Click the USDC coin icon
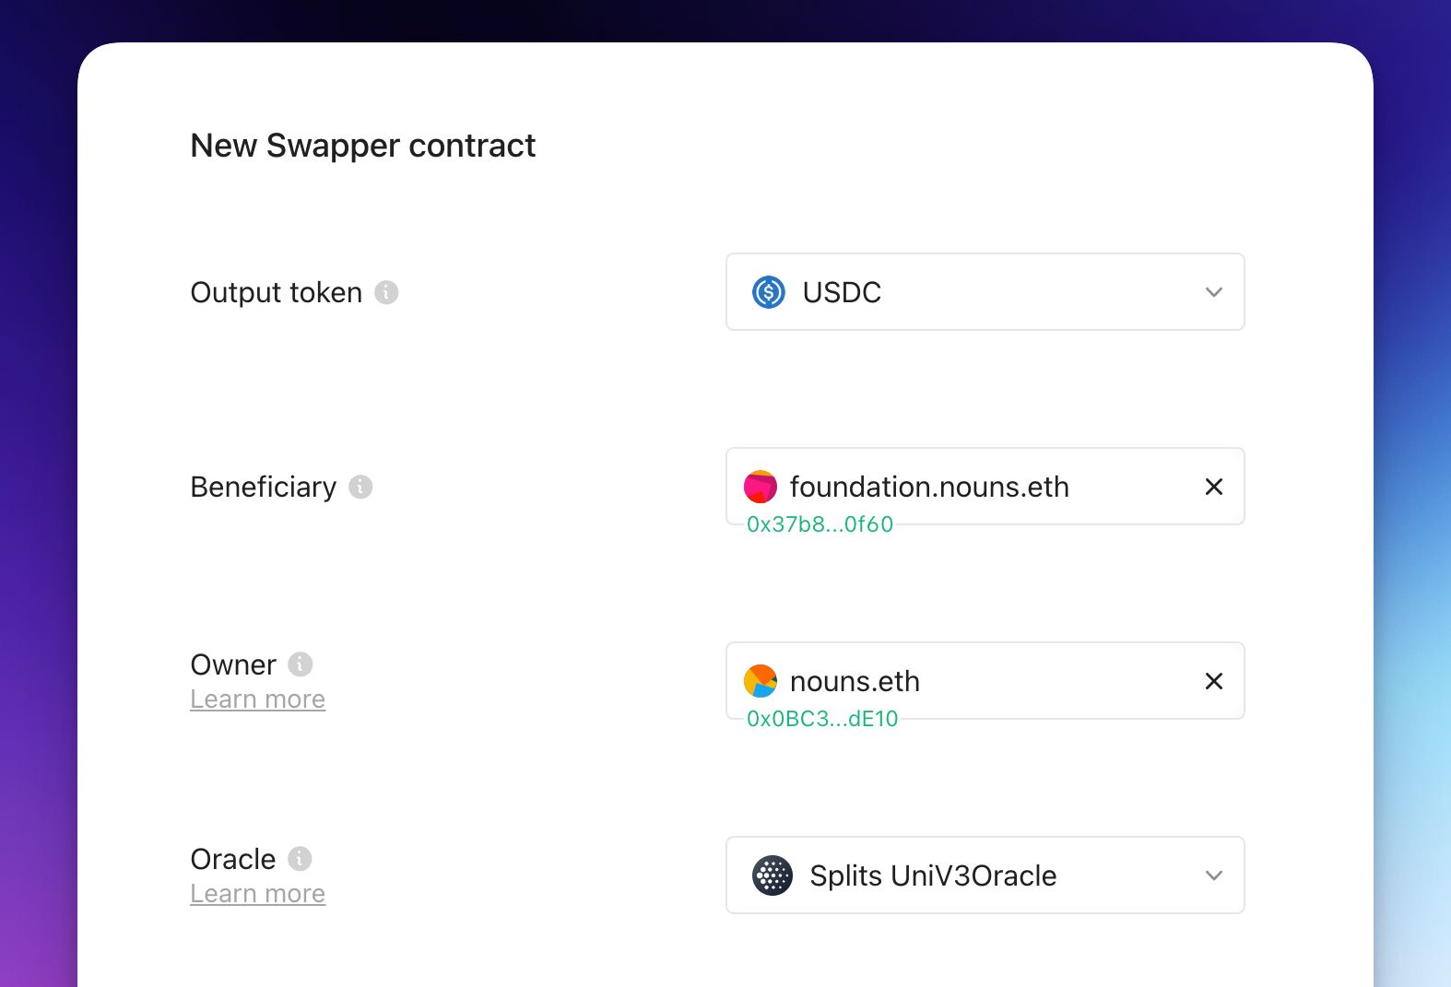Screen dimensions: 1451x987 click(768, 292)
